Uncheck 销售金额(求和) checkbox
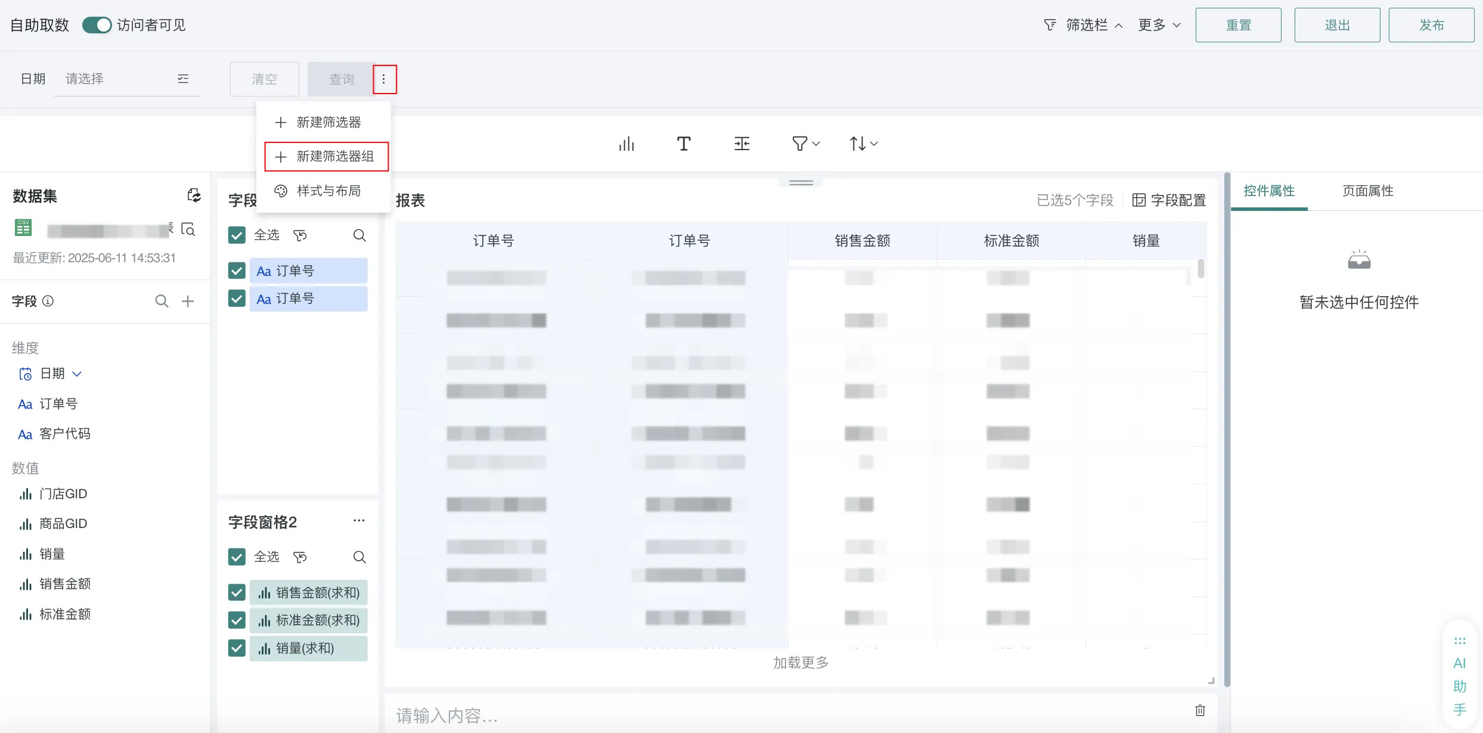This screenshot has width=1483, height=733. click(237, 592)
